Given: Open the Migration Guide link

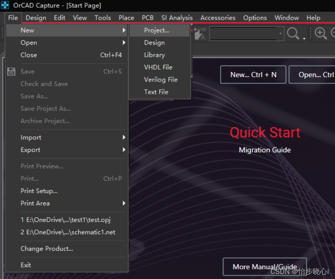Looking at the screenshot, I should click(x=265, y=150).
